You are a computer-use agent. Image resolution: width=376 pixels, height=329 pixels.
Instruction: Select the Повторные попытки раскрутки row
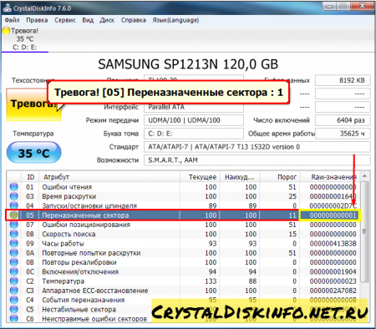pyautogui.click(x=182, y=253)
